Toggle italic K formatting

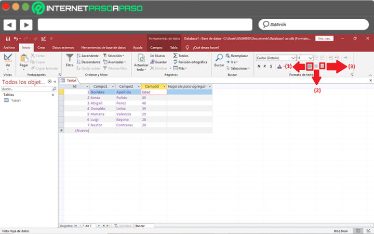pos(265,67)
